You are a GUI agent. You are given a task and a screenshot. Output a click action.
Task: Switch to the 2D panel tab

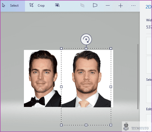click(x=149, y=7)
